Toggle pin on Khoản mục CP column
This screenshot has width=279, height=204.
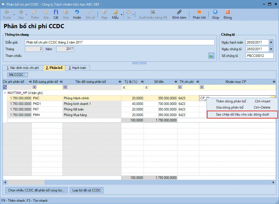click(x=274, y=82)
